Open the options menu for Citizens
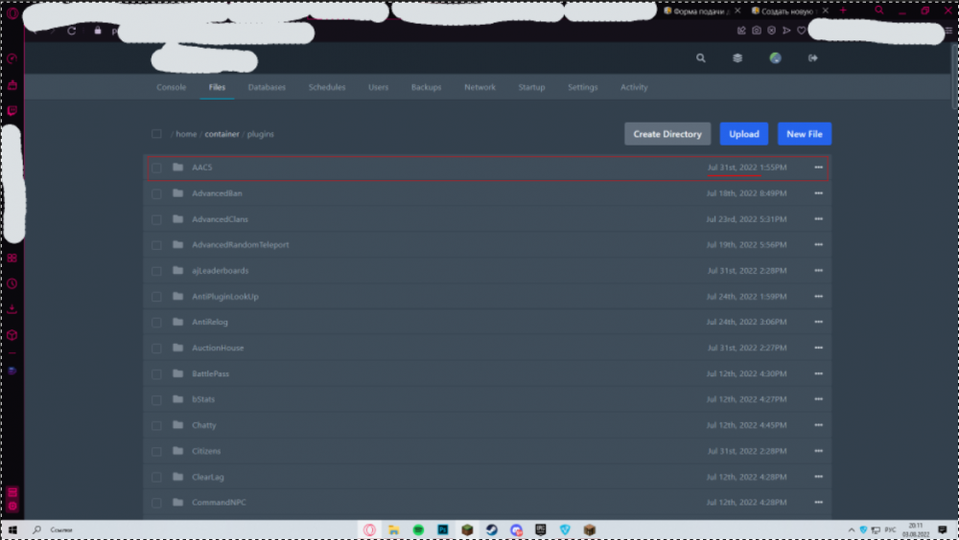The width and height of the screenshot is (959, 540). click(818, 451)
